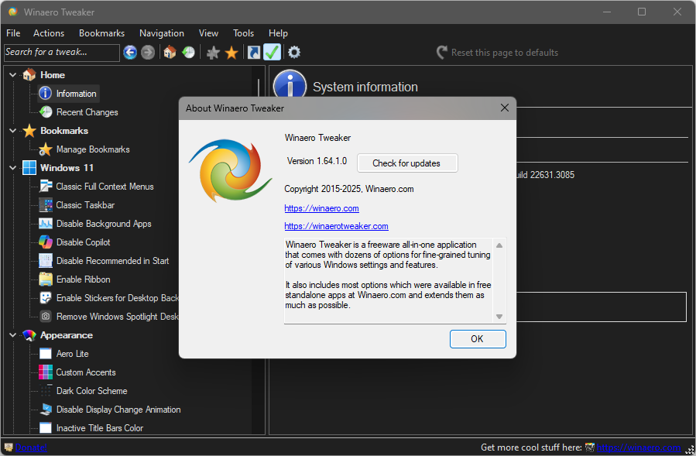This screenshot has height=456, width=696.
Task: Click the Search for a tweak field
Action: pyautogui.click(x=62, y=53)
